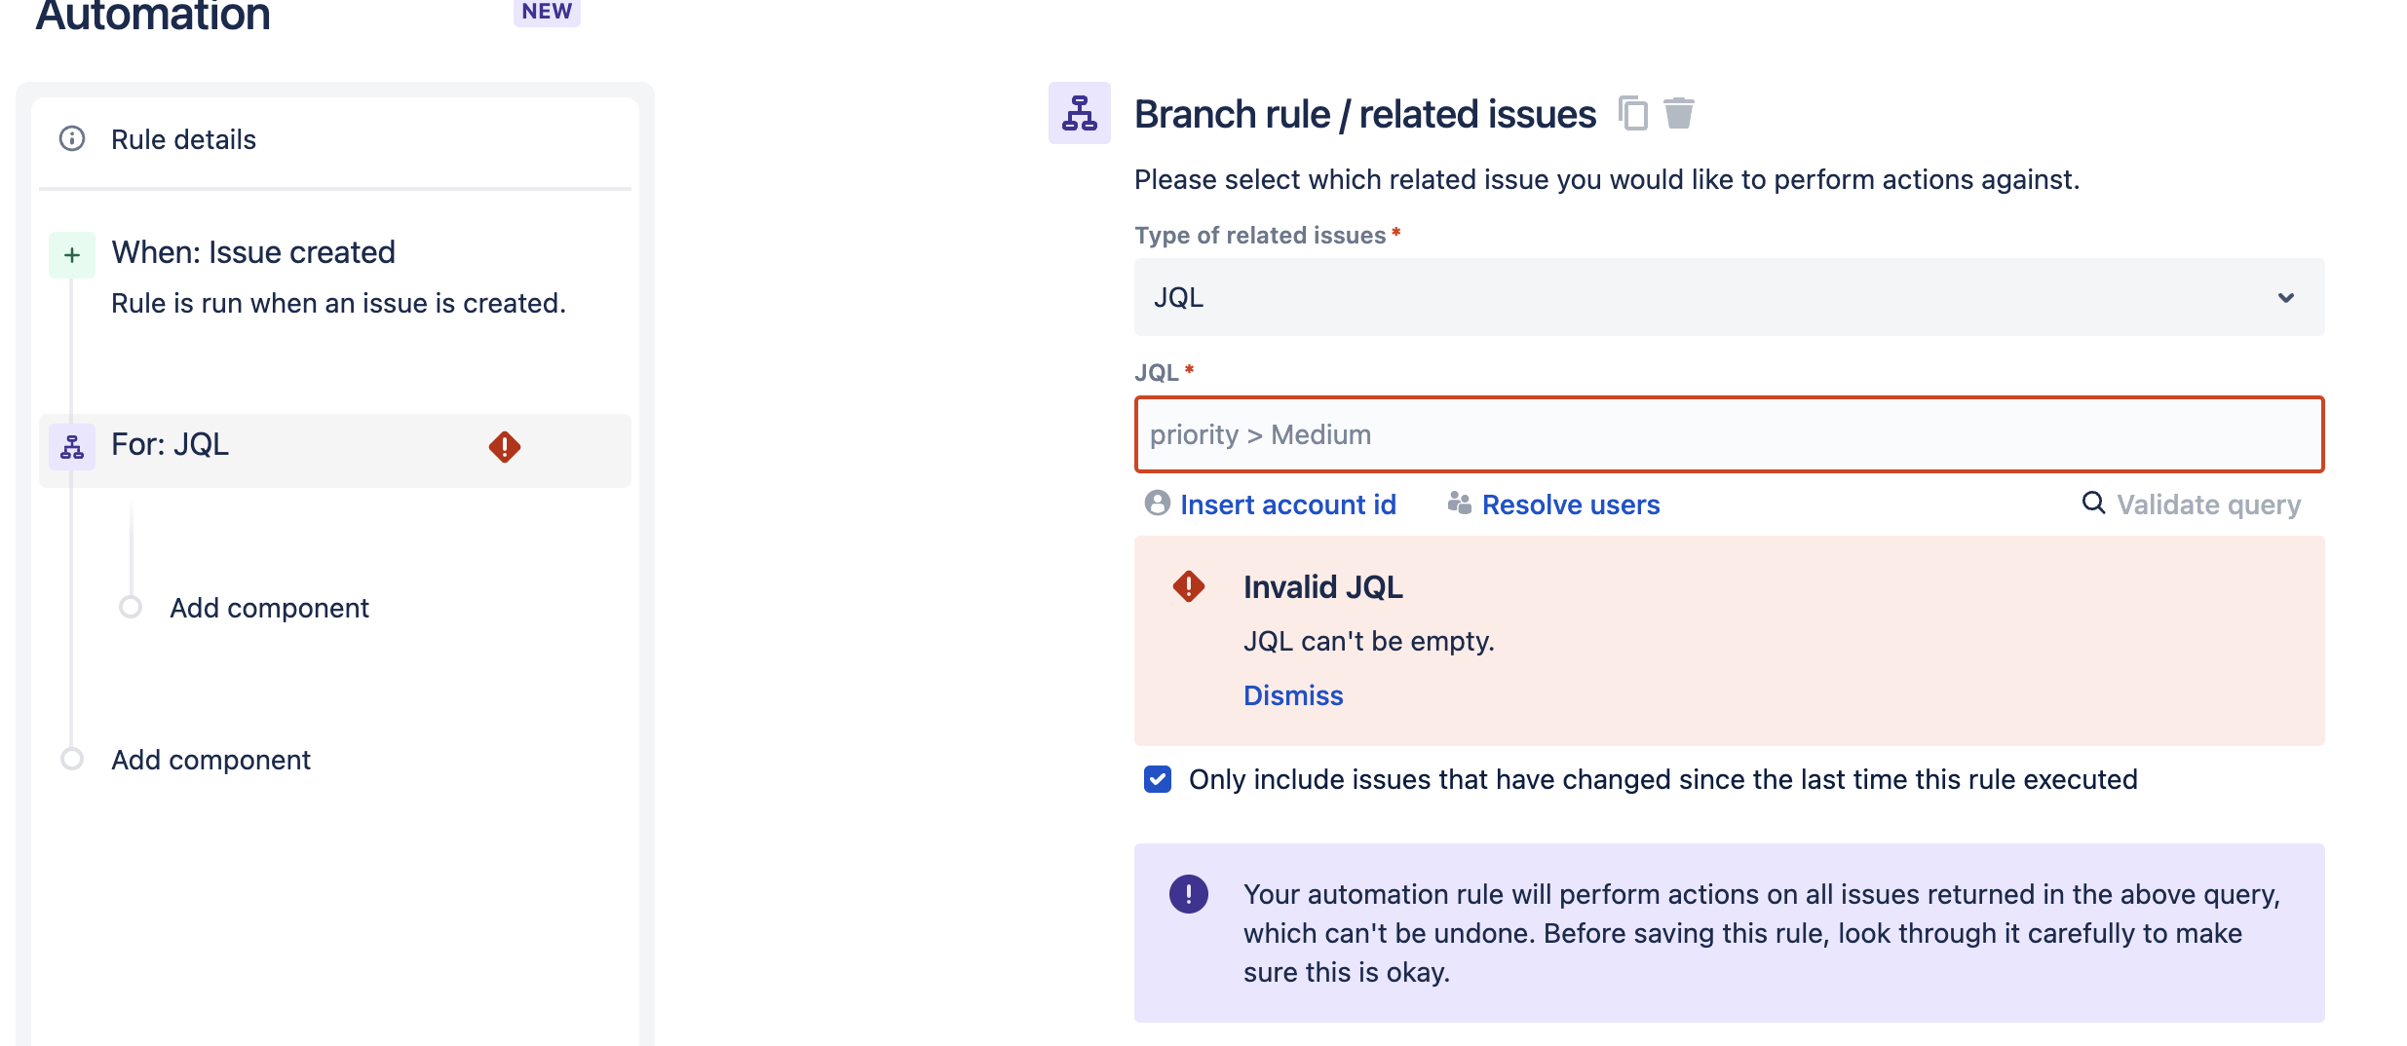The width and height of the screenshot is (2407, 1046).
Task: Dismiss the Invalid JQL error
Action: pos(1293,695)
